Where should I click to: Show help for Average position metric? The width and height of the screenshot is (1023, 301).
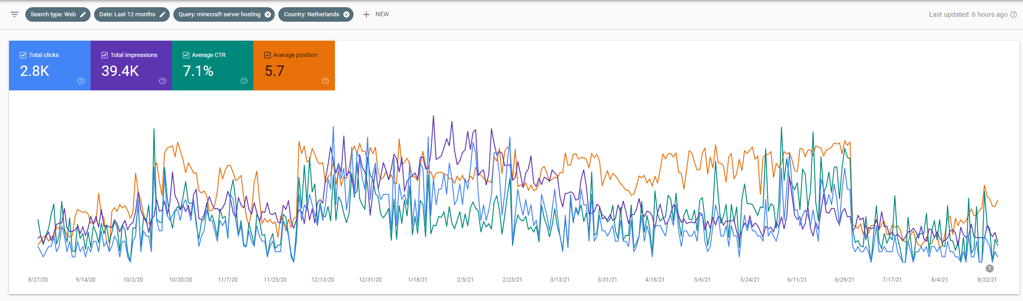pos(325,81)
